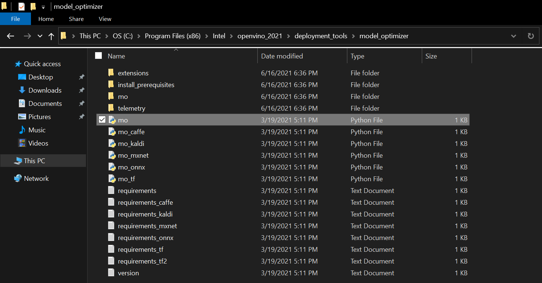
Task: Click the Forward navigation arrow
Action: point(27,36)
